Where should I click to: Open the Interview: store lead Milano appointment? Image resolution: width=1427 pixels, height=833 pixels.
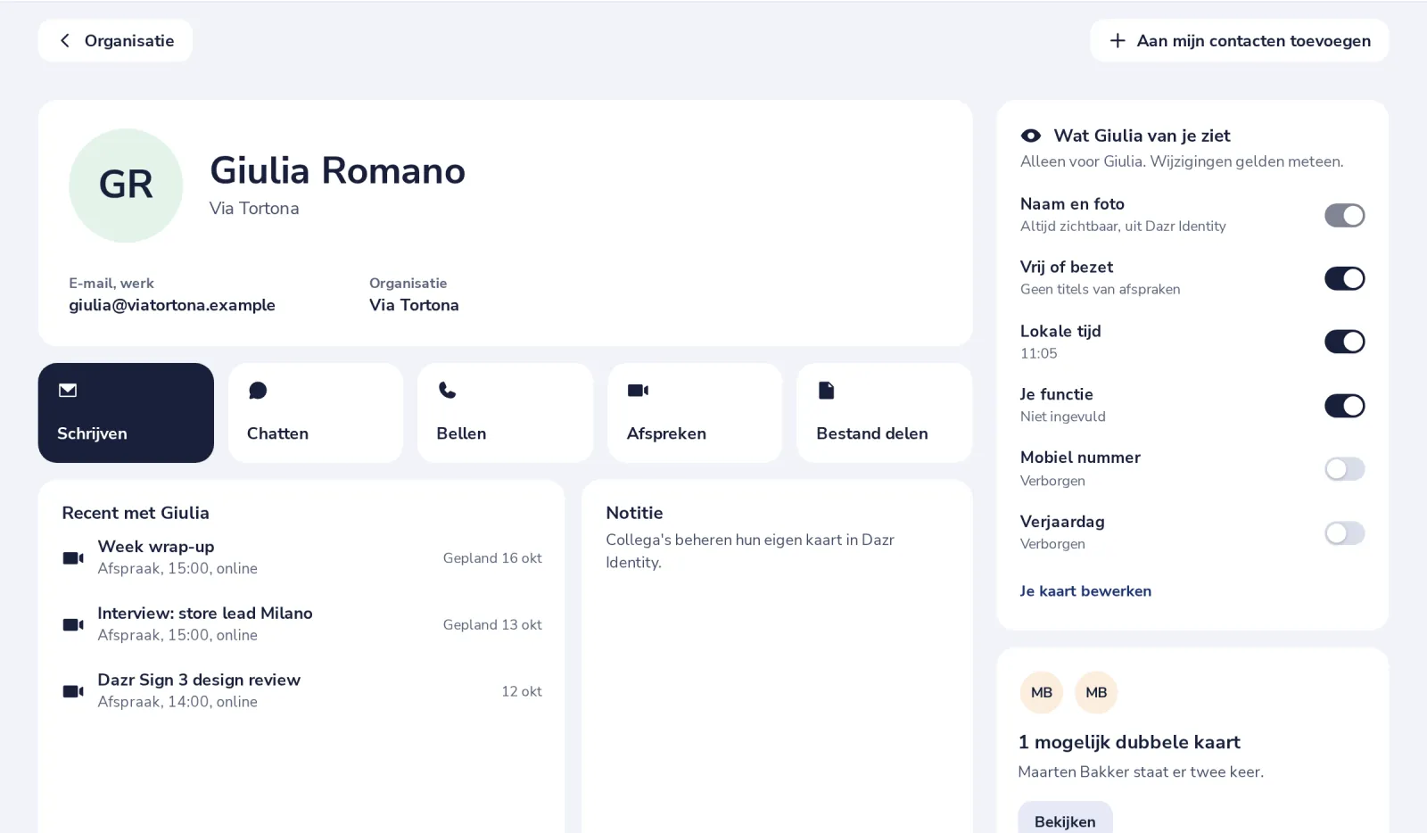click(x=301, y=624)
